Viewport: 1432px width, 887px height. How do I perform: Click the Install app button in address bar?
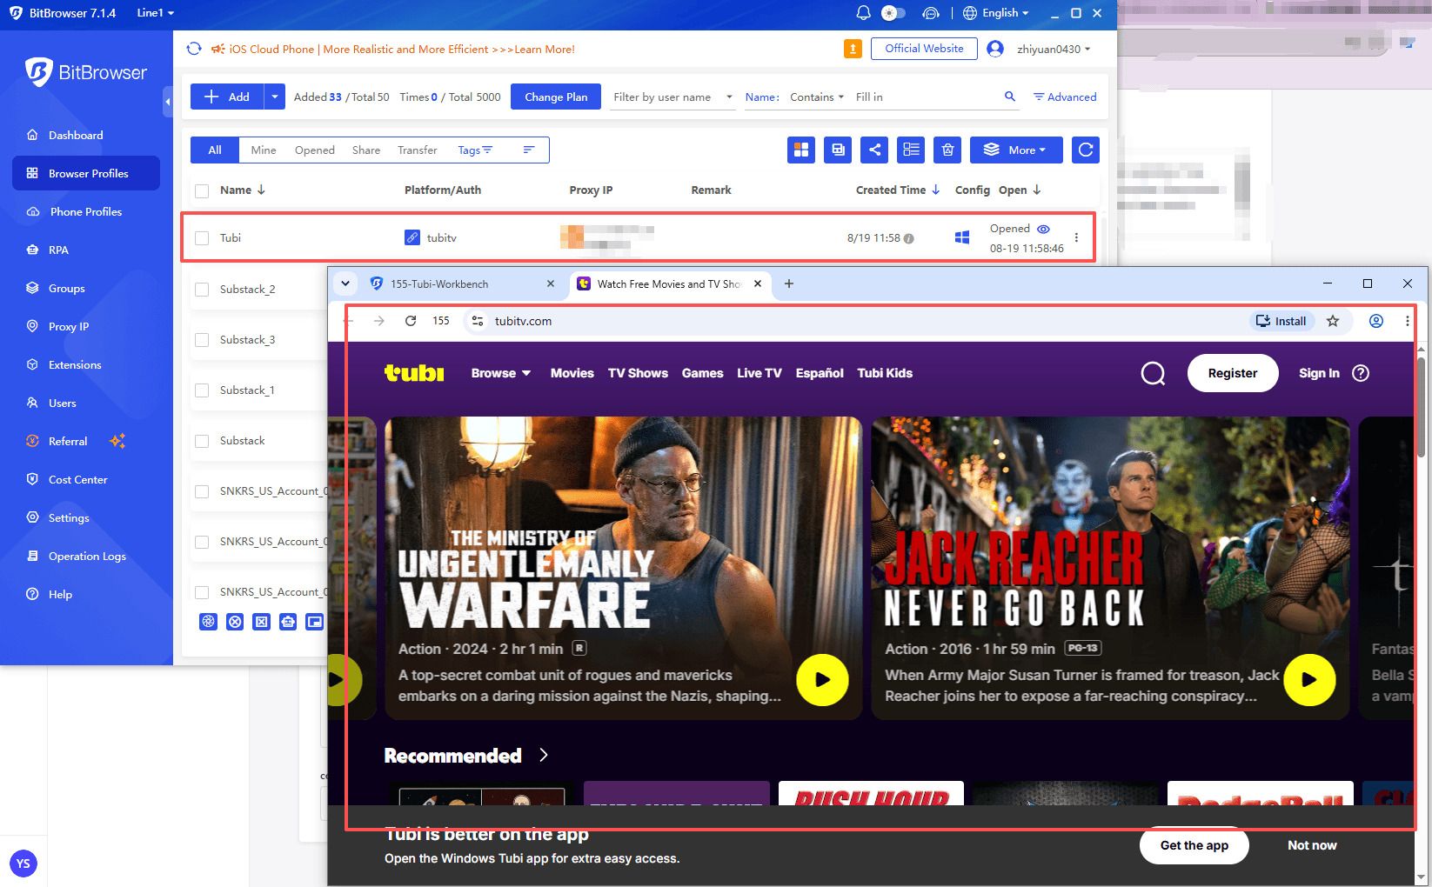tap(1282, 321)
